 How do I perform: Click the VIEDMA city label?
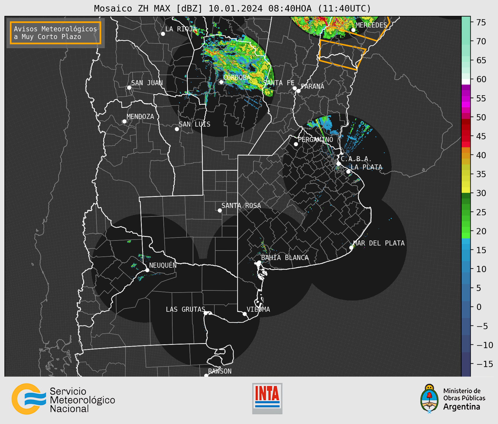(x=258, y=309)
